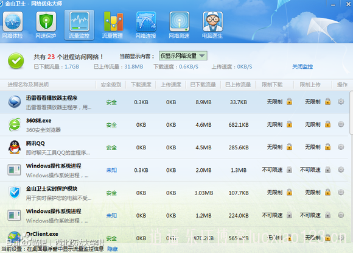The width and height of the screenshot is (353, 253).
Task: Open settings gear for 金山卫士实时保护模块
Action: tap(341, 193)
